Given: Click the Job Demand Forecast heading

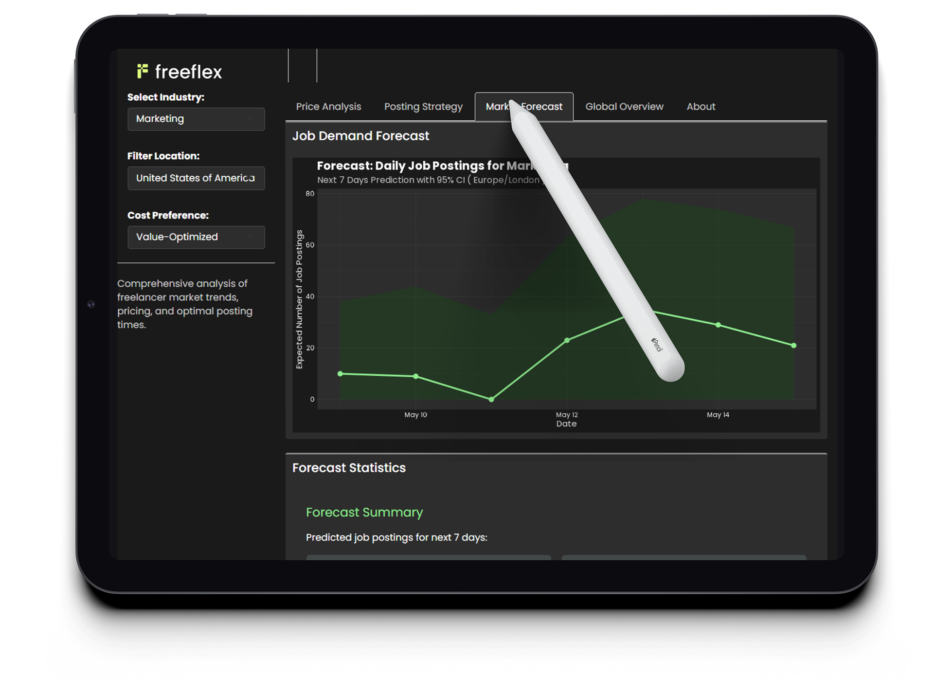Looking at the screenshot, I should pos(360,136).
